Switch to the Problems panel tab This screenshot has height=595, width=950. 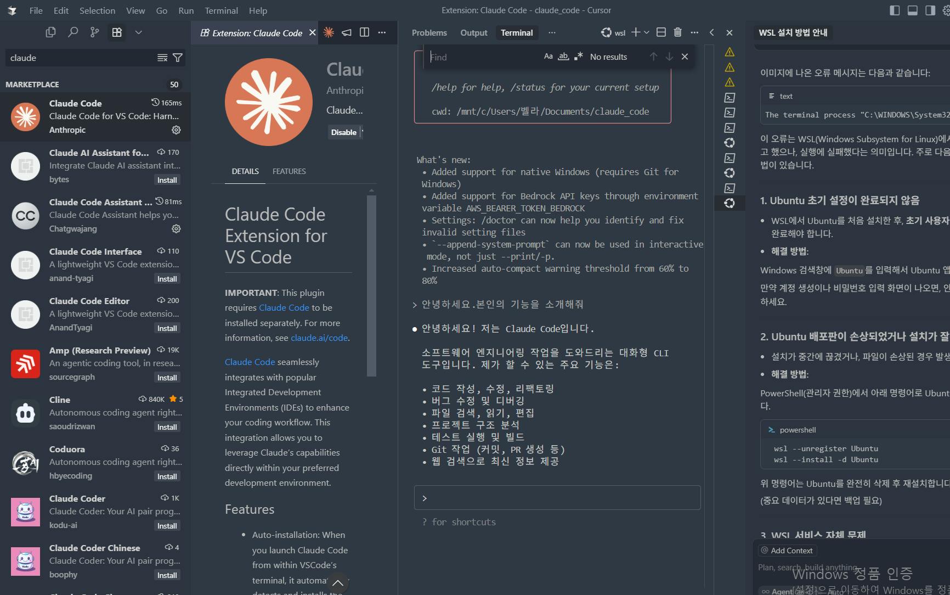pos(429,33)
